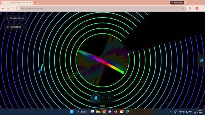
Task: Open Discord from the taskbar
Action: 110,112
